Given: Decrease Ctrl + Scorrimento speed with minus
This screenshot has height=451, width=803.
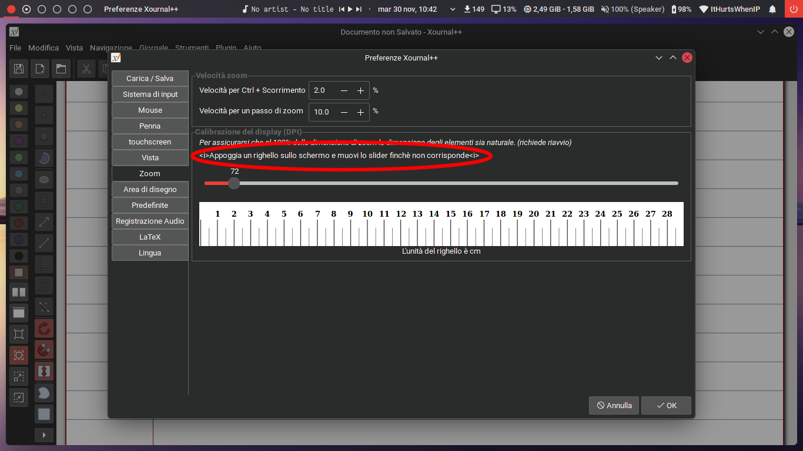Looking at the screenshot, I should pos(344,90).
